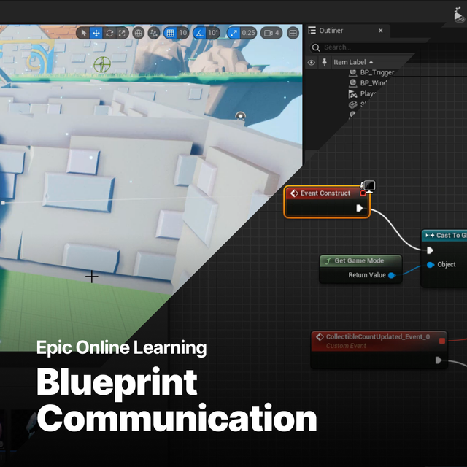The width and height of the screenshot is (467, 467).
Task: Open the grid snap size 10 dropdown
Action: point(183,33)
